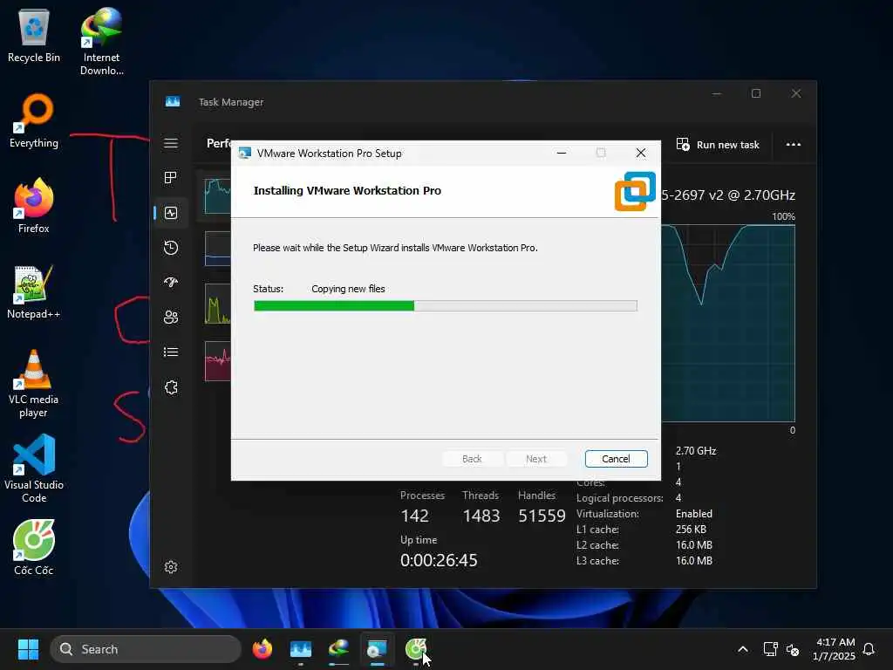Open Task Manager settings gear
This screenshot has height=670, width=893.
(x=171, y=567)
